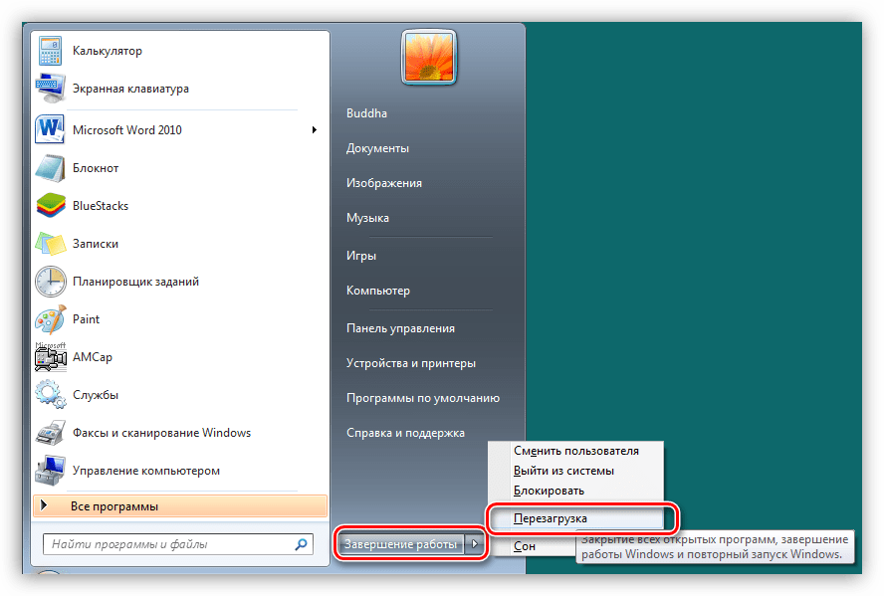
Task: Open the Калькулятор app icon
Action: [x=50, y=51]
